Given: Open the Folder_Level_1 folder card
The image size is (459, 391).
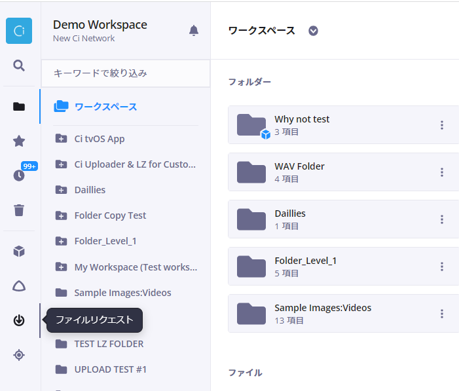Looking at the screenshot, I should [x=343, y=267].
